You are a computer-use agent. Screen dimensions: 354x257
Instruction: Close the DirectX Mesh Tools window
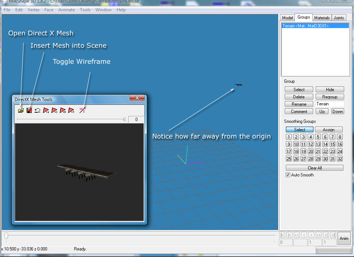tap(137, 98)
